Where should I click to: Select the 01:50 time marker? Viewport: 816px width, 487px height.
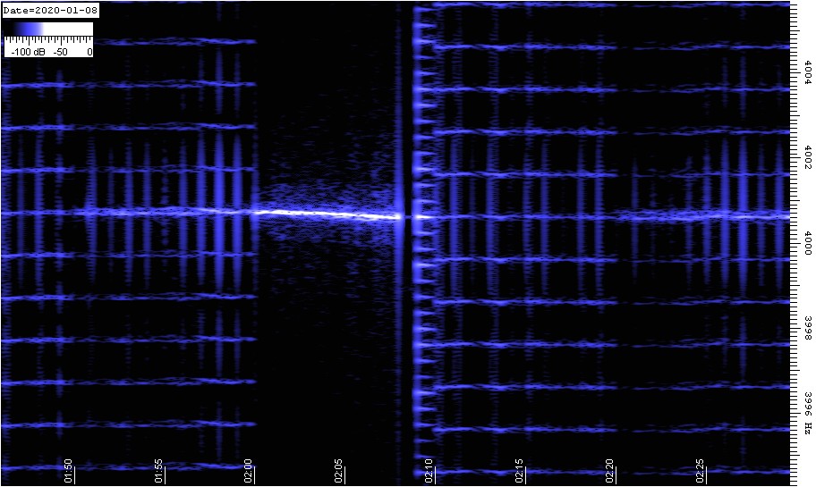pos(68,471)
